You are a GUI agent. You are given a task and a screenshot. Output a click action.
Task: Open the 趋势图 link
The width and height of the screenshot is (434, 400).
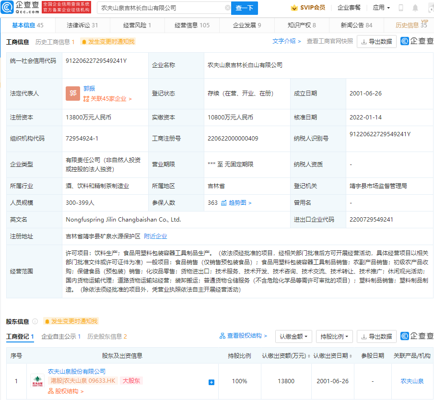240,203
